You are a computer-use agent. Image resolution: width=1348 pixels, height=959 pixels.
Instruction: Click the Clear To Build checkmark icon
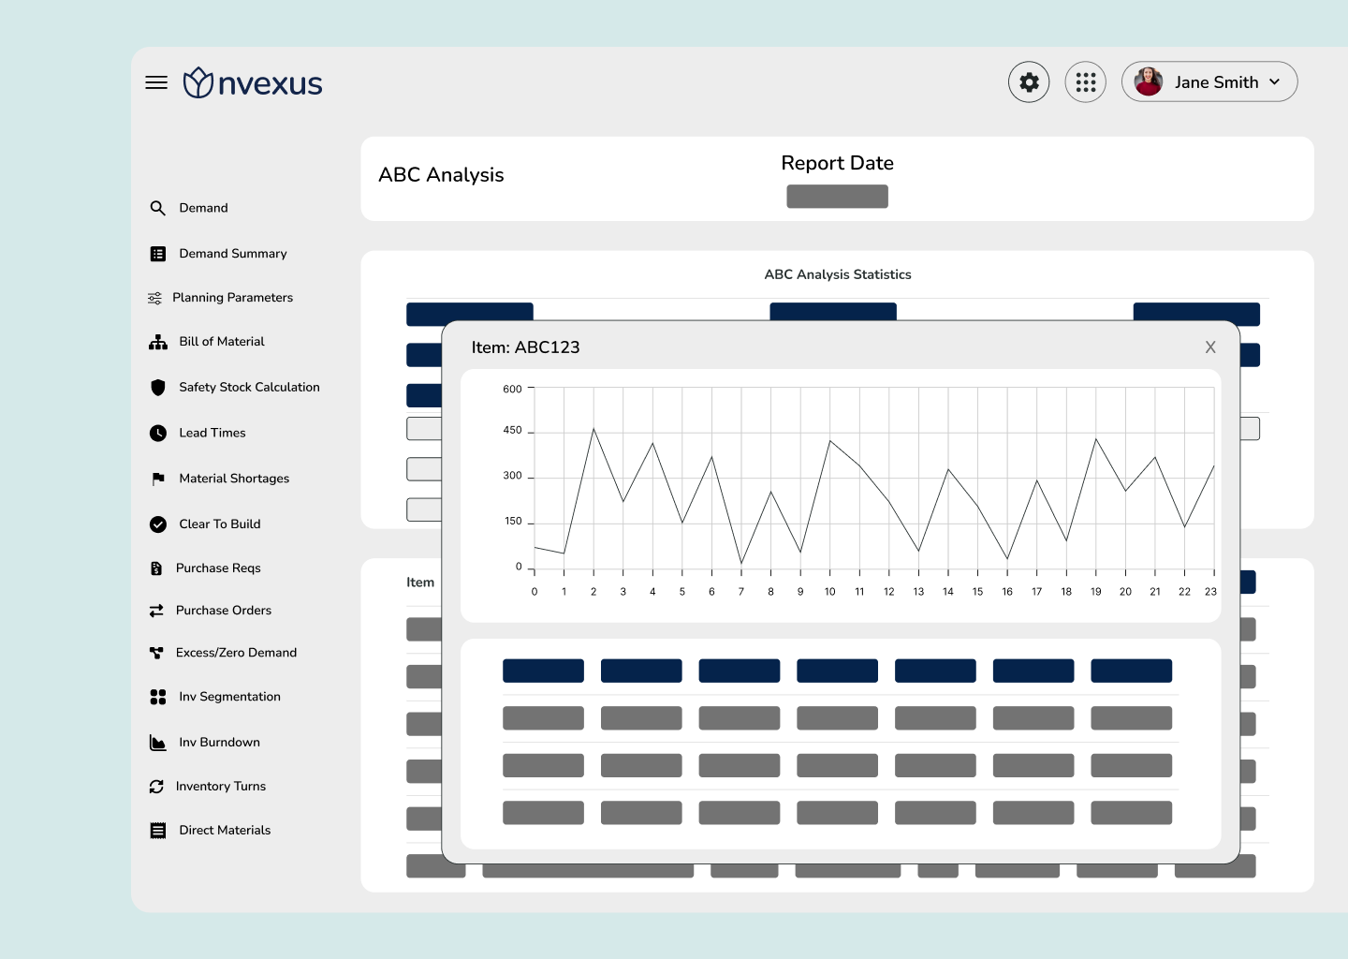(158, 524)
